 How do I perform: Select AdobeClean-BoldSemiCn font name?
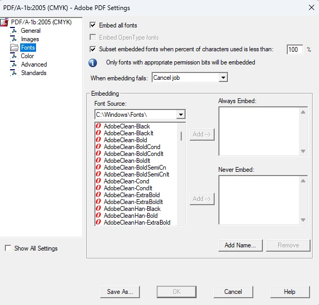[135, 168]
